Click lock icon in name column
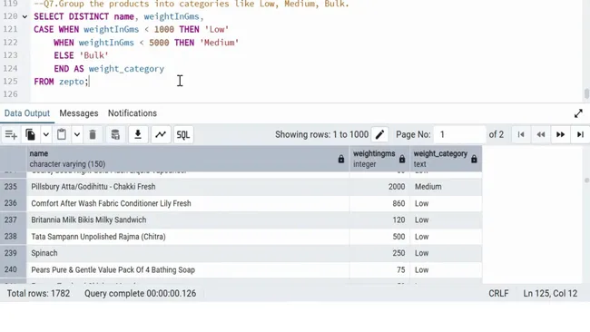Image resolution: width=590 pixels, height=332 pixels. coord(341,159)
